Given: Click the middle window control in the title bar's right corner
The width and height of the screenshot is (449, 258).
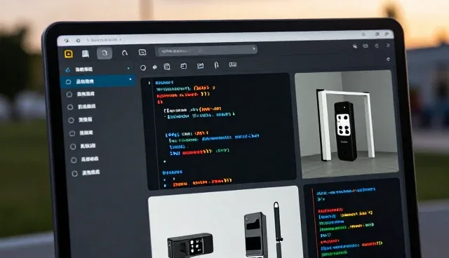Looking at the screenshot, I should 377,34.
